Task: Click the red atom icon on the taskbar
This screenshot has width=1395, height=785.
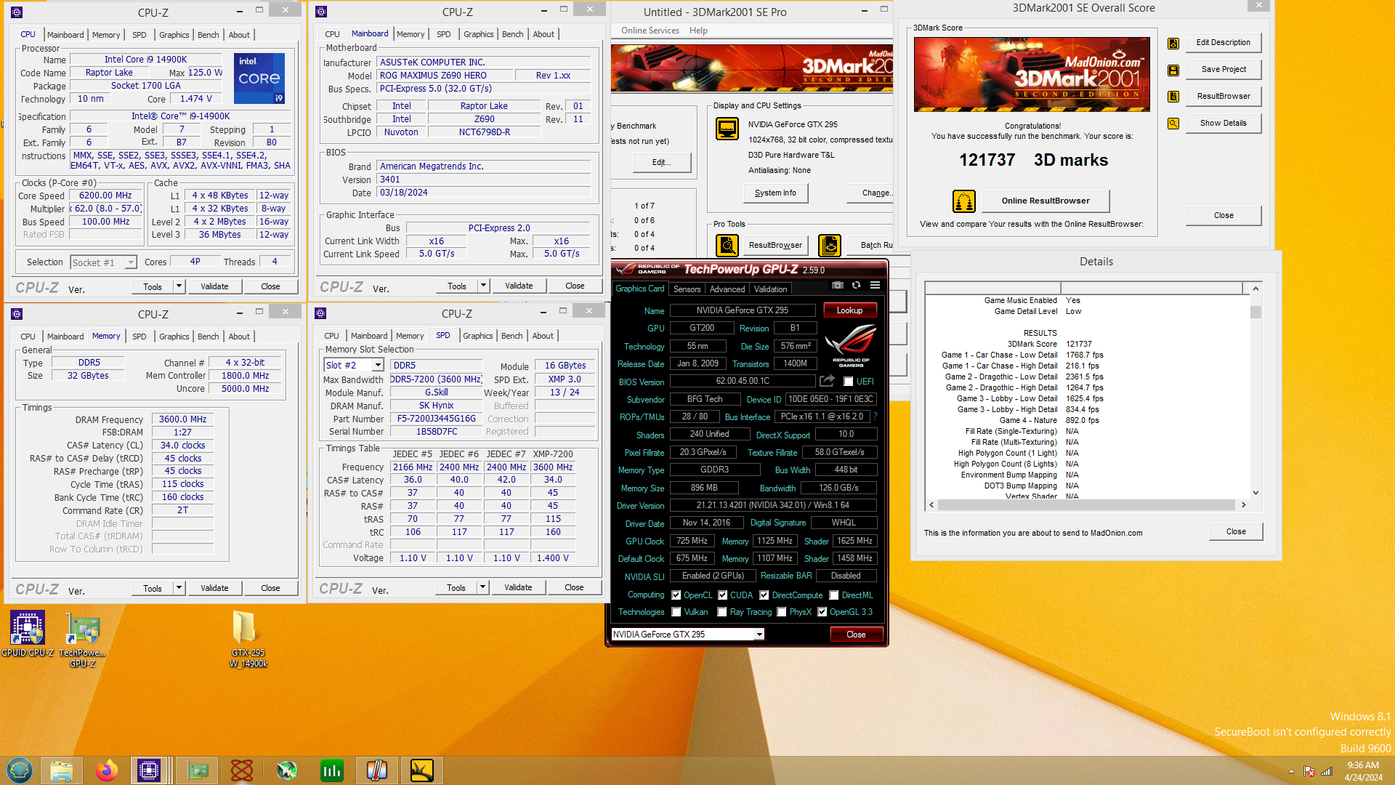Action: pos(242,770)
